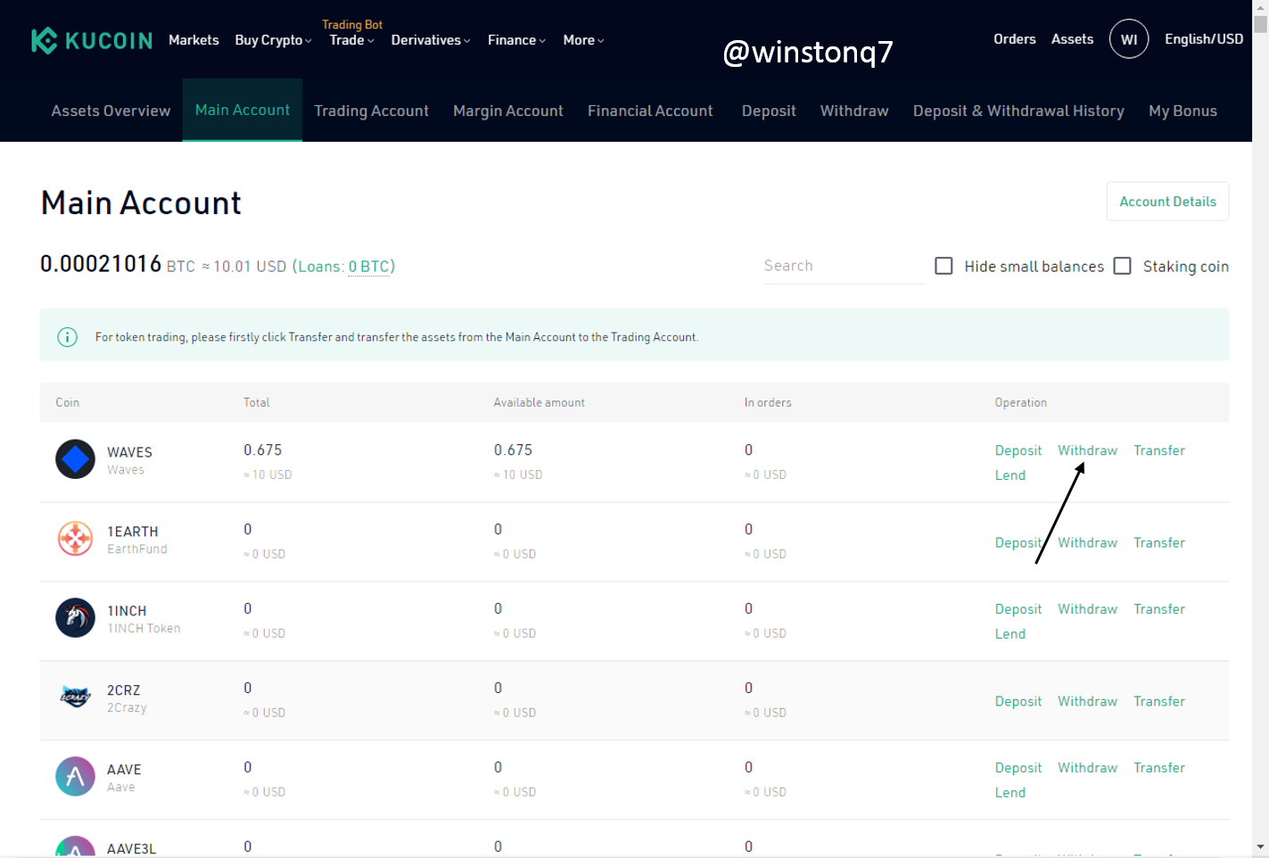1269x858 pixels.
Task: Click Lend for WAVES
Action: (x=1010, y=475)
